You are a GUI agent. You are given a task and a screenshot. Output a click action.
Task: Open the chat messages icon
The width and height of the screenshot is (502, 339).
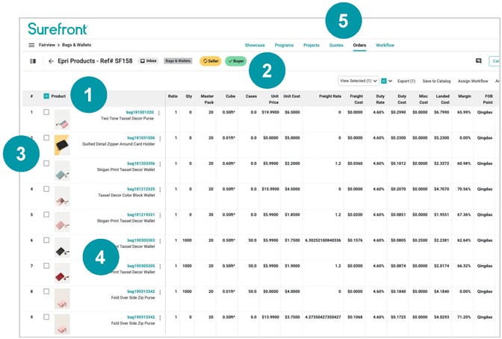[x=478, y=60]
